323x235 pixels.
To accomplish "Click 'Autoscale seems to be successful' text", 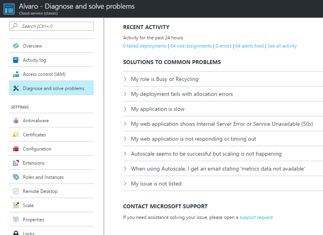I will (x=206, y=154).
